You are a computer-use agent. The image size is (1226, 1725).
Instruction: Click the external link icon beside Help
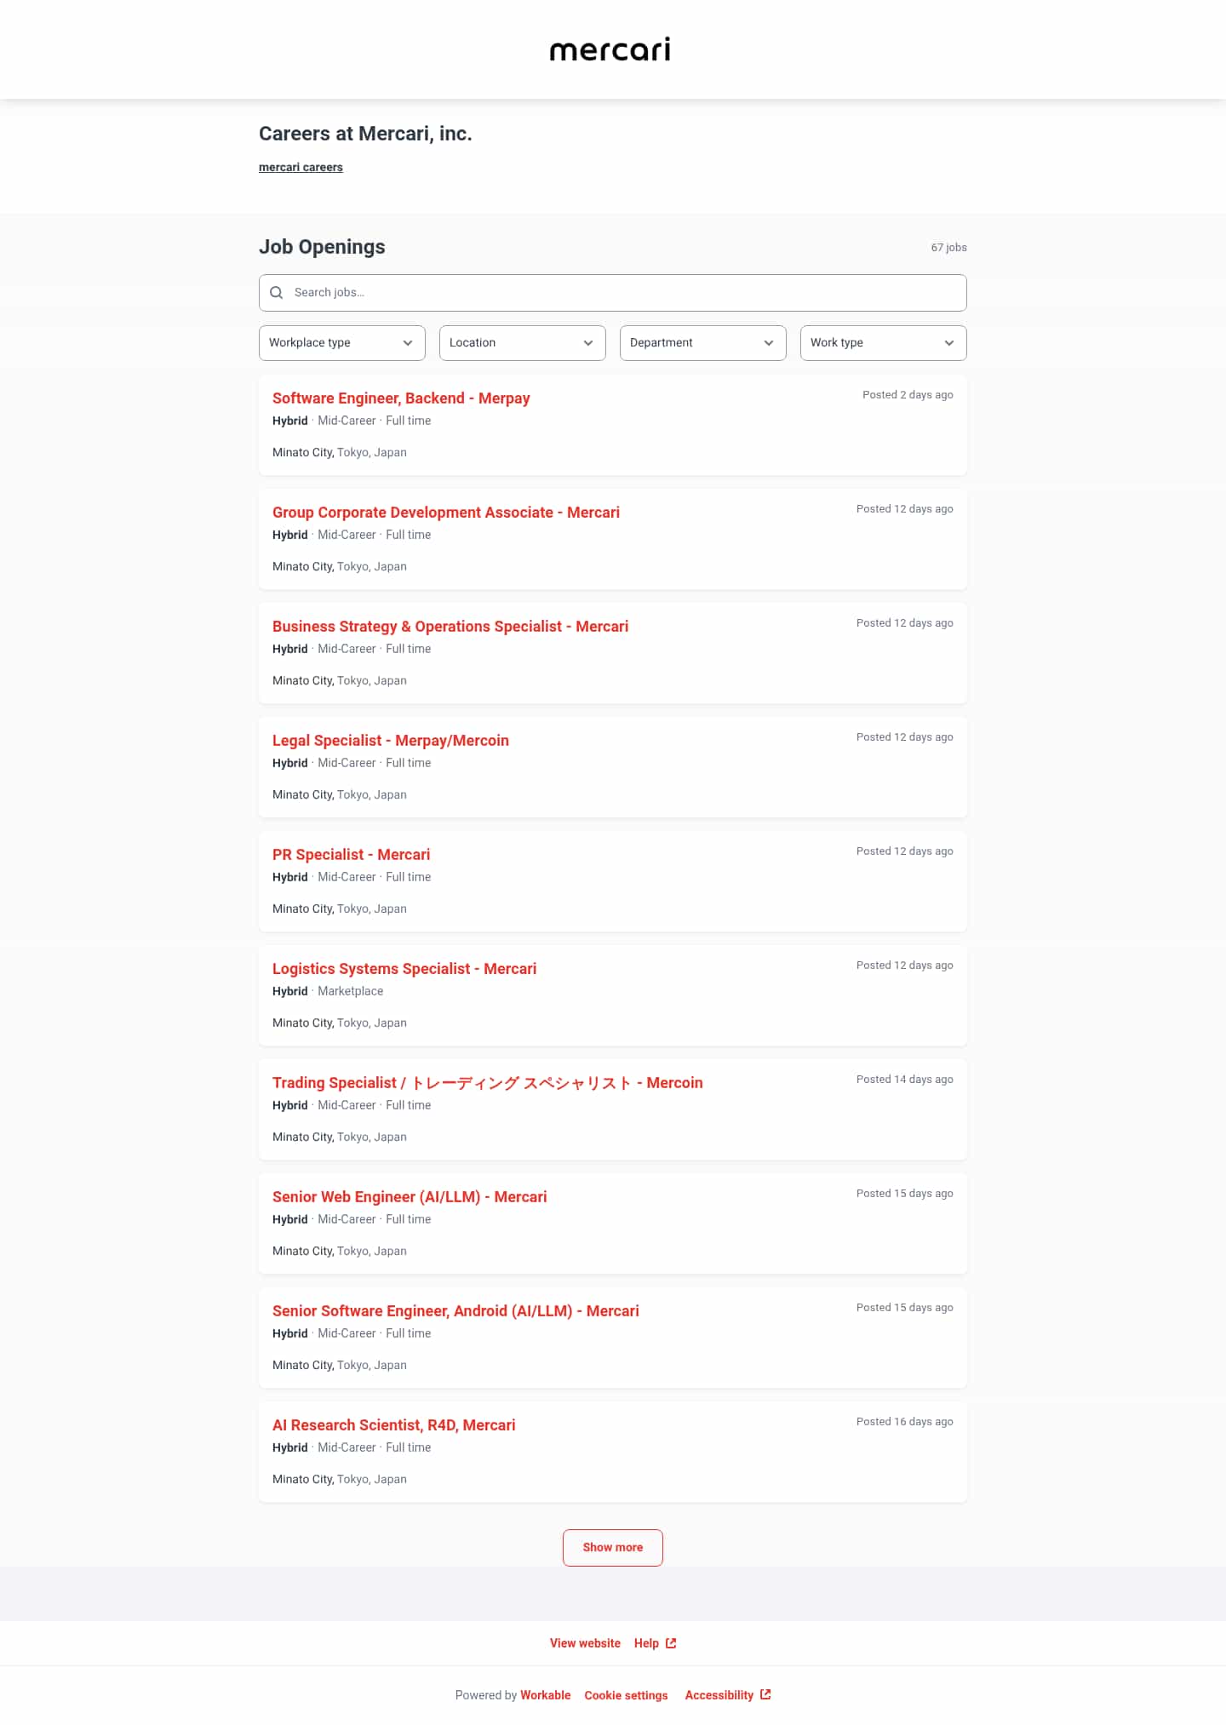point(671,1643)
